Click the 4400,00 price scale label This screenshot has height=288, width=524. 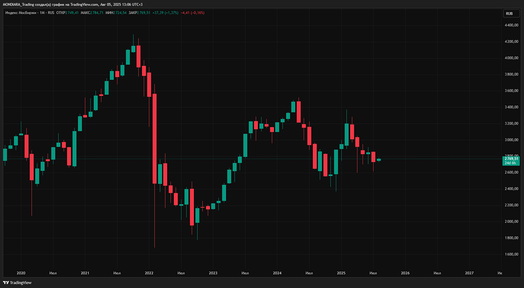click(511, 25)
